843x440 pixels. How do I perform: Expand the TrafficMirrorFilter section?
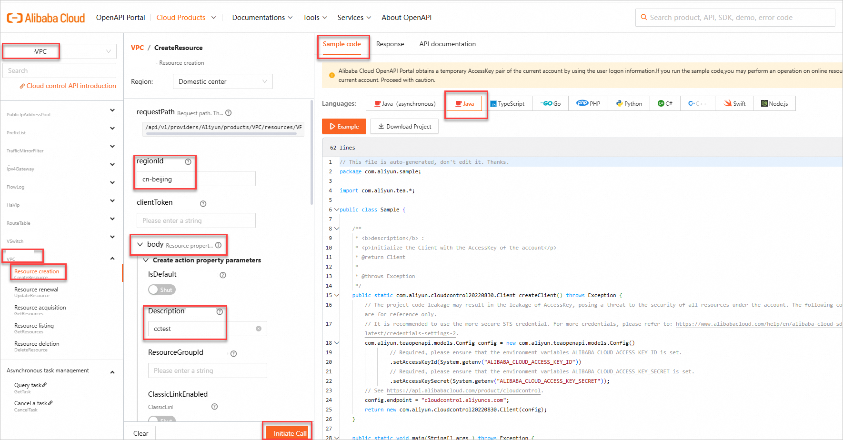[112, 147]
